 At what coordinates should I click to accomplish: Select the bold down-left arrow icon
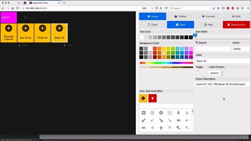(x=144, y=120)
